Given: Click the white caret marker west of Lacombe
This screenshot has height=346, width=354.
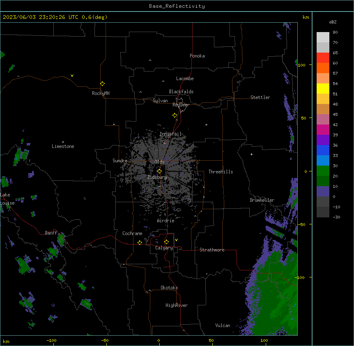Looking at the screenshot, I should tap(163, 81).
